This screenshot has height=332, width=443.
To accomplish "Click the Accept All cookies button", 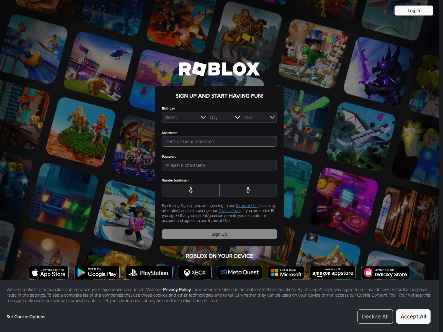I will (413, 317).
